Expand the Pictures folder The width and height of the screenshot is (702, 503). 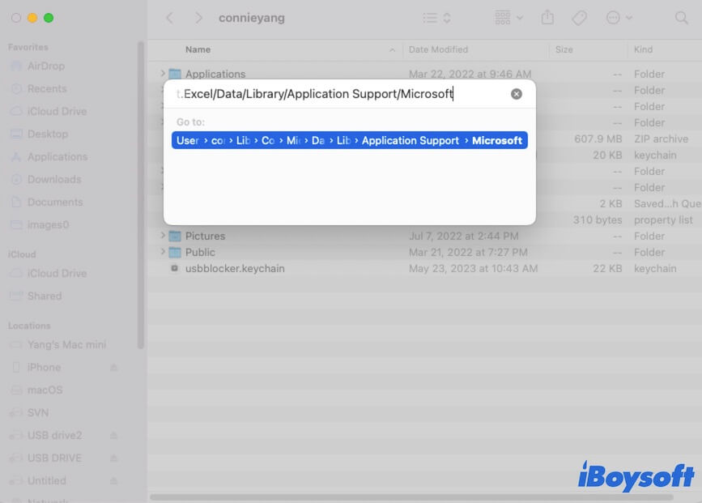click(163, 236)
